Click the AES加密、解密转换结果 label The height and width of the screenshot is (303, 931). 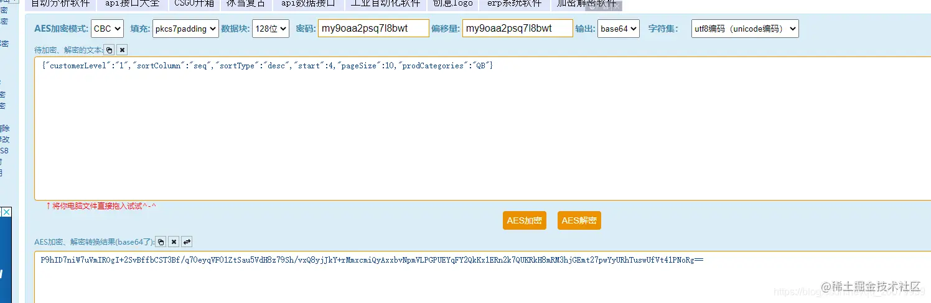pyautogui.click(x=94, y=242)
